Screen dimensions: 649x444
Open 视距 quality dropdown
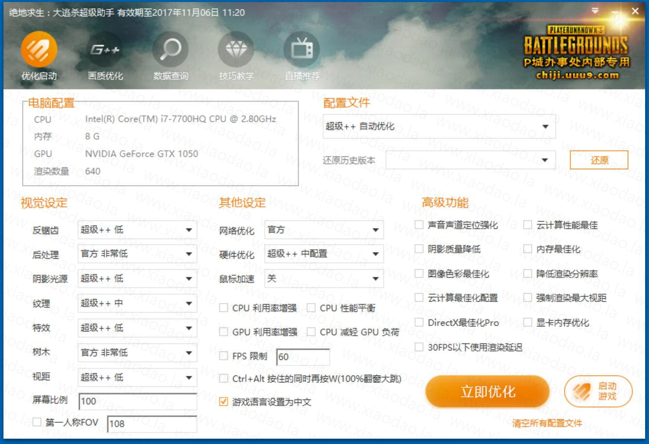click(138, 378)
